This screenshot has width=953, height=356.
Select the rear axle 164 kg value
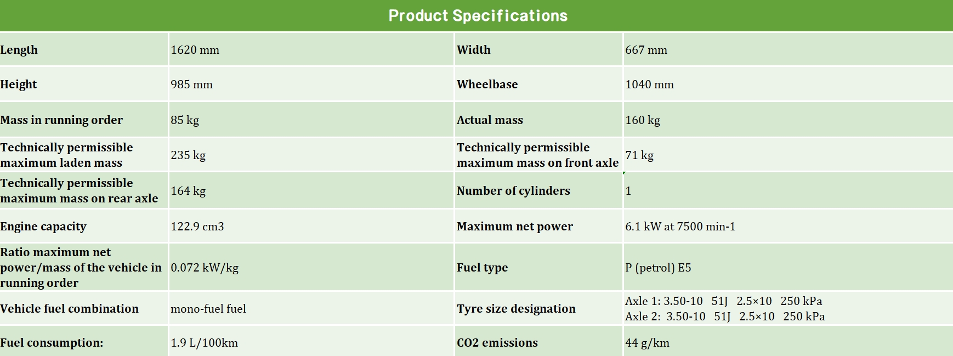pos(188,191)
